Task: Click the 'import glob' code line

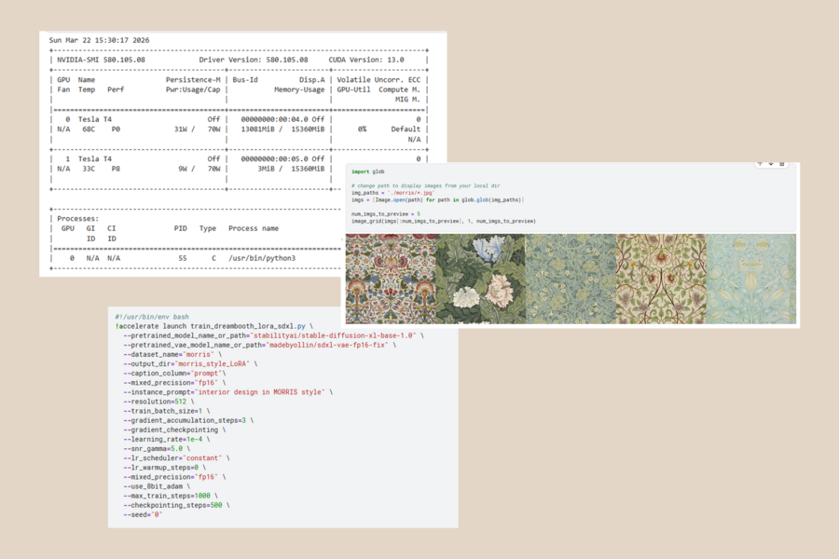Action: (367, 171)
